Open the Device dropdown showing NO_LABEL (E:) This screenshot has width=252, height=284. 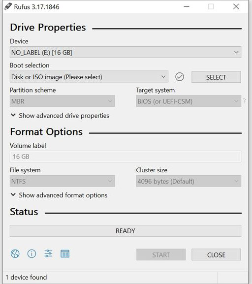(x=126, y=52)
